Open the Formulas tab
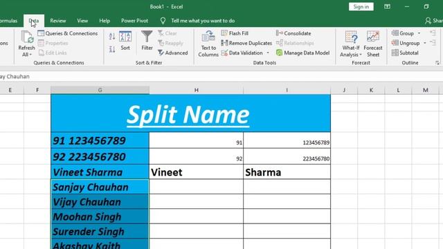This screenshot has height=249, width=443. 8,21
